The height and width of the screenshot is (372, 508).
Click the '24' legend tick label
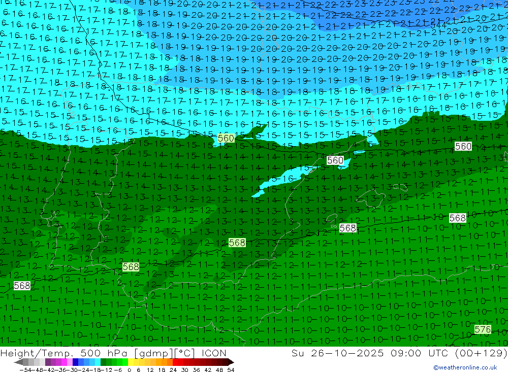pos(173,370)
